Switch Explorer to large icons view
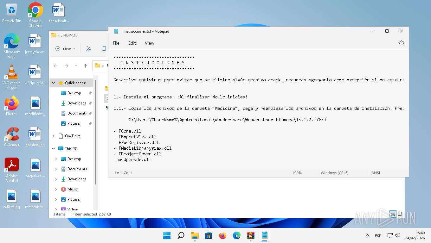Image resolution: width=431 pixels, height=243 pixels. pos(400,214)
